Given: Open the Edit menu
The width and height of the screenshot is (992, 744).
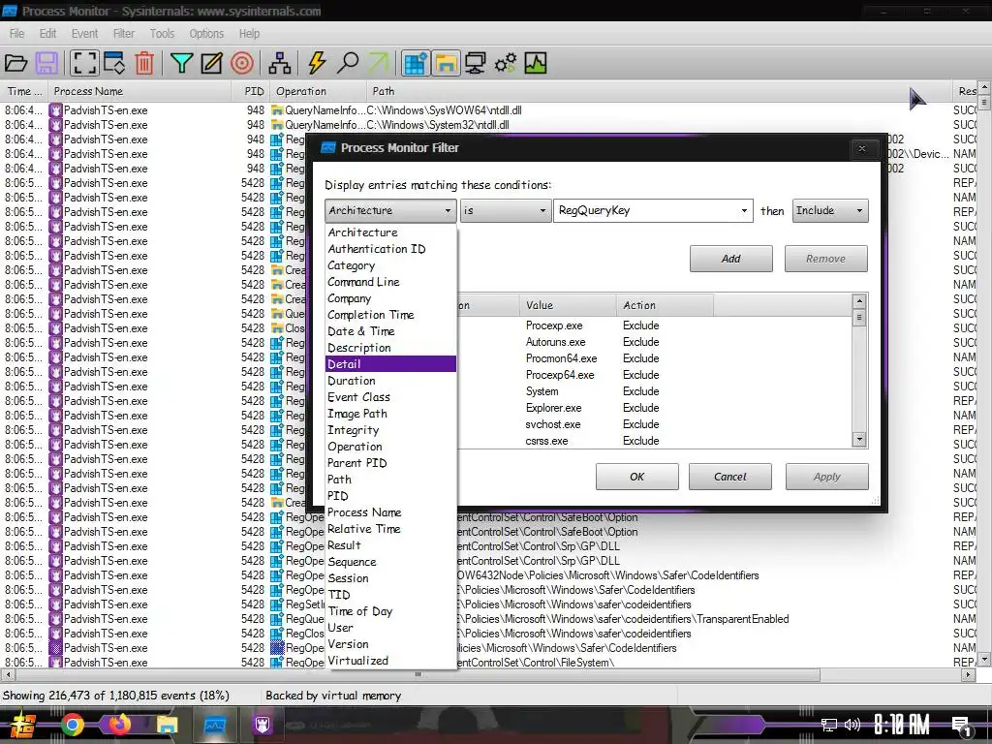Looking at the screenshot, I should coord(47,34).
